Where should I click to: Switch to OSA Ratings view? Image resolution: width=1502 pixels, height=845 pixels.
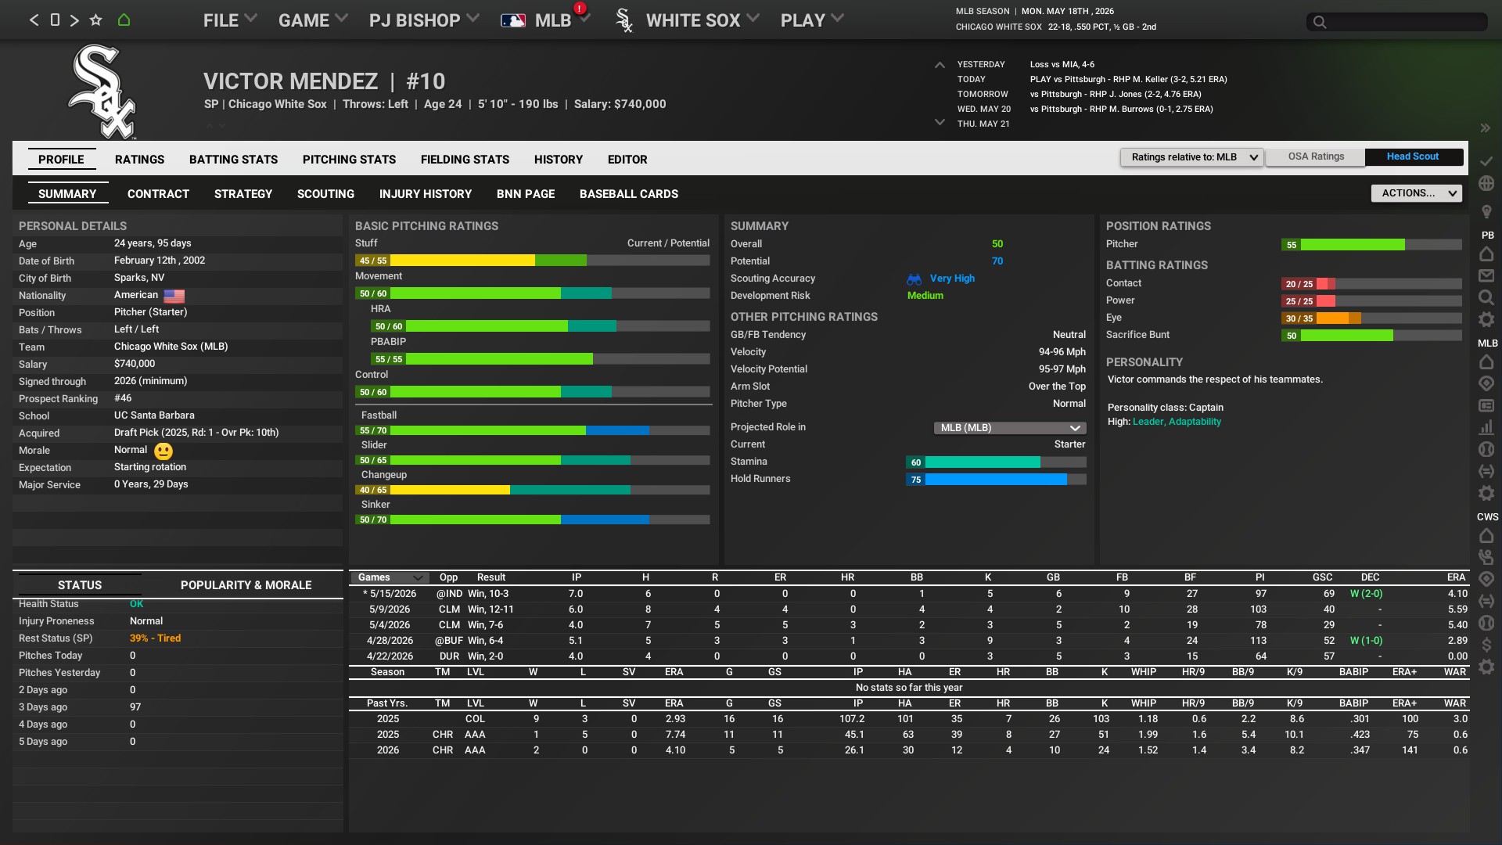(1316, 157)
